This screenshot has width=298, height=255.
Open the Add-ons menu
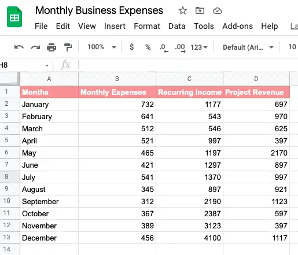click(x=237, y=26)
